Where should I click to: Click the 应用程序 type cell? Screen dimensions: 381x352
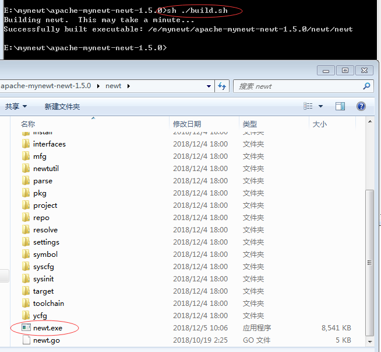click(256, 328)
